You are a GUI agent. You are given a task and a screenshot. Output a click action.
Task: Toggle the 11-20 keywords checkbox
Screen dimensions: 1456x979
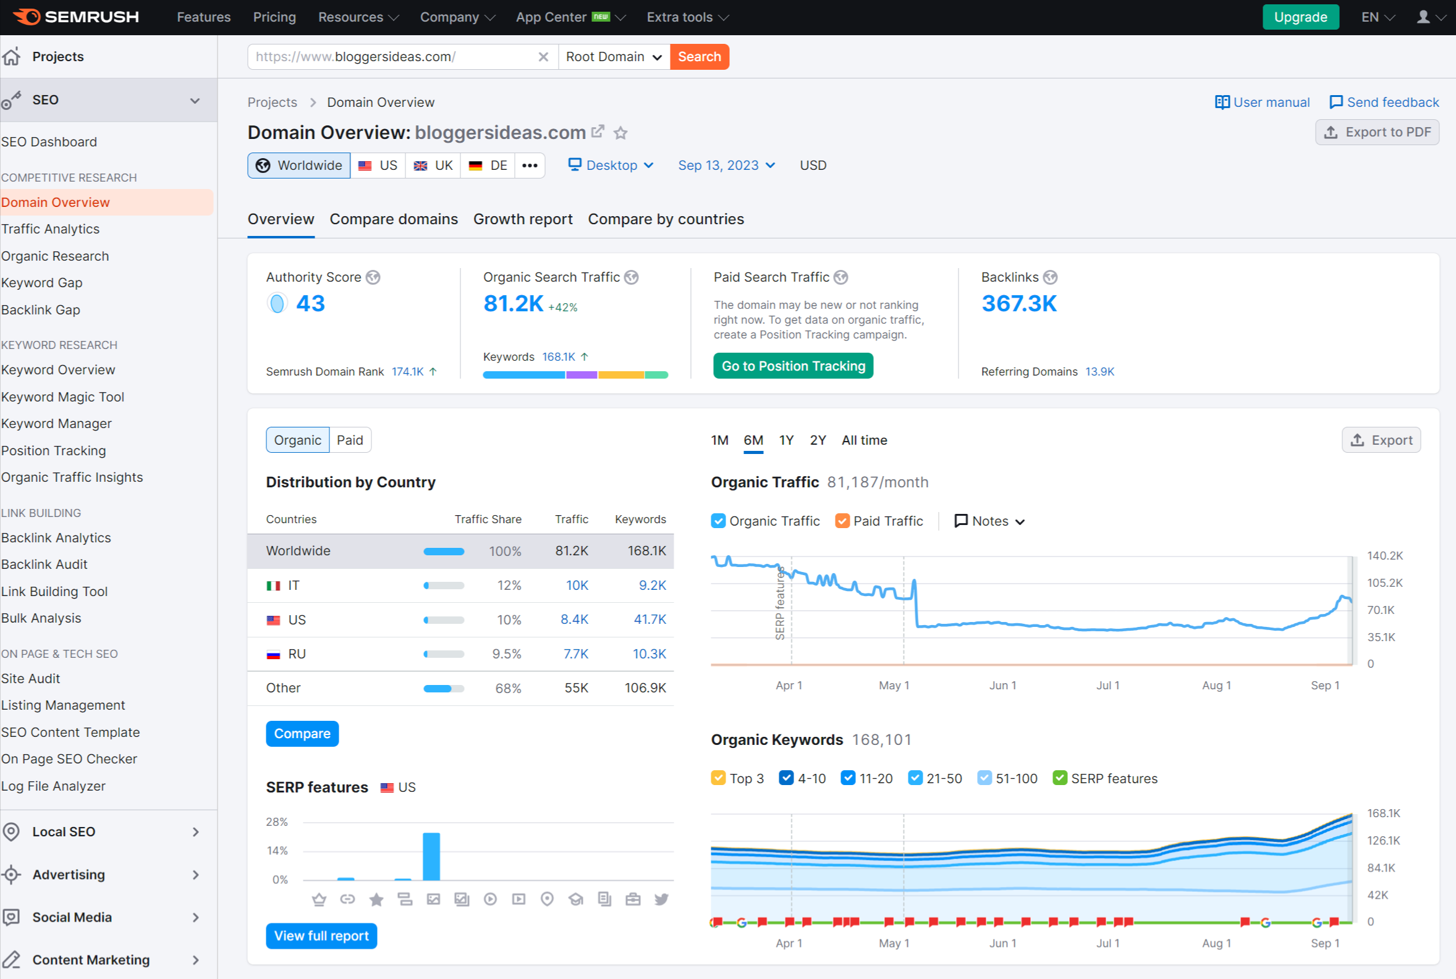click(849, 778)
